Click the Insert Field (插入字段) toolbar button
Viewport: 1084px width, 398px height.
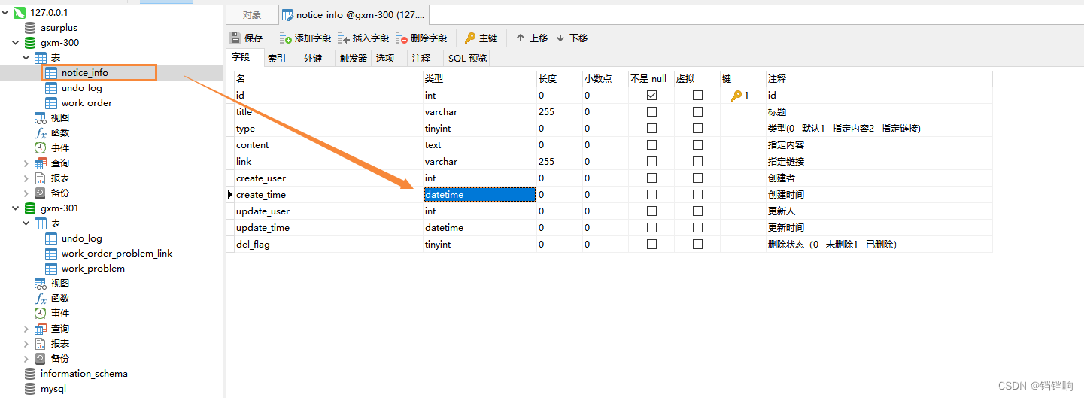point(363,38)
